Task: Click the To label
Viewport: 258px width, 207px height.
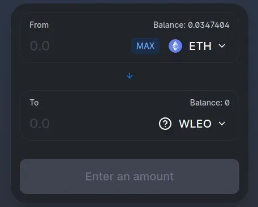Action: (x=34, y=103)
